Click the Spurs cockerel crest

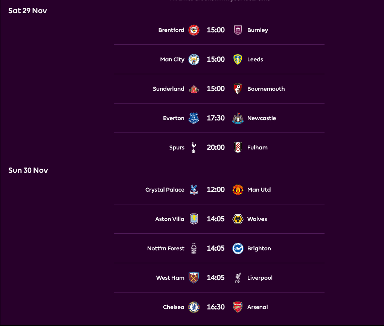[x=194, y=147]
